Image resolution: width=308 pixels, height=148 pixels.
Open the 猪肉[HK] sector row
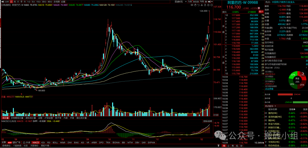point(286,113)
